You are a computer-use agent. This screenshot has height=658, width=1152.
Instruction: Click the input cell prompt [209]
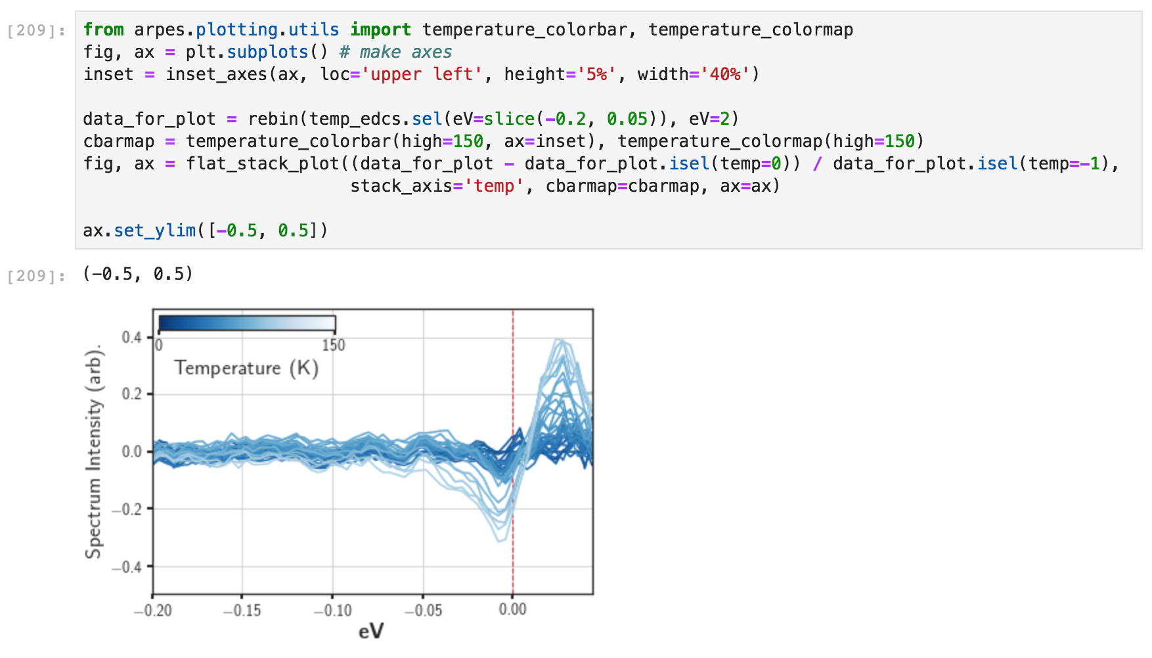(x=36, y=30)
